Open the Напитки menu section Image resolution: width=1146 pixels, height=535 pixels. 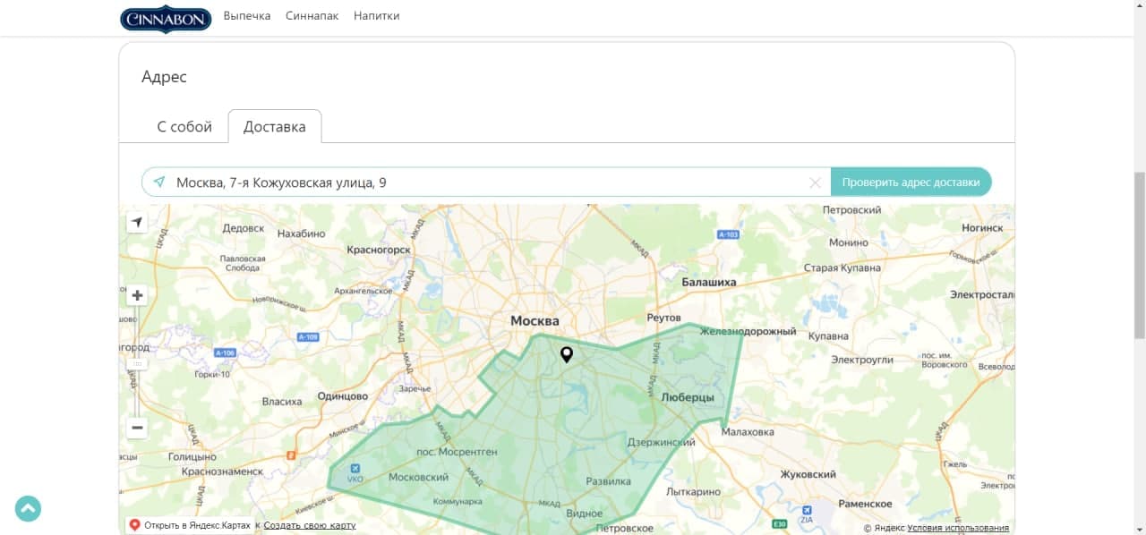[x=376, y=15]
